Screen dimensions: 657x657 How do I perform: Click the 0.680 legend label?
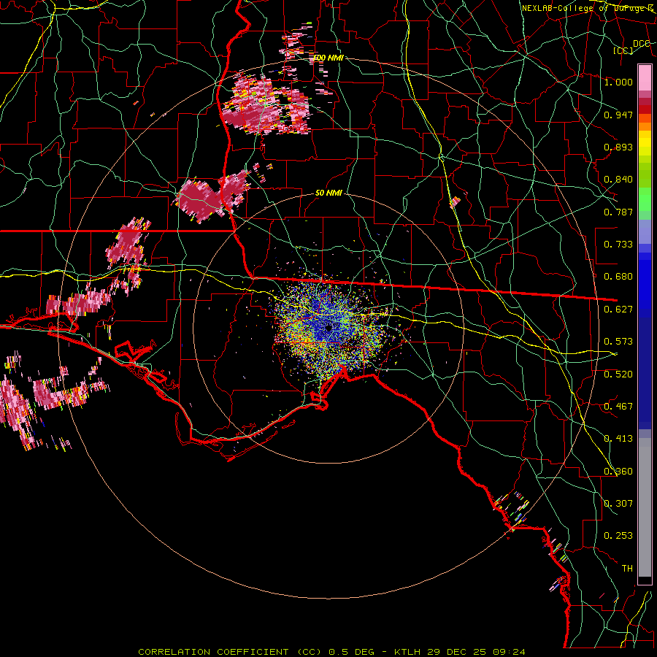[x=618, y=277]
